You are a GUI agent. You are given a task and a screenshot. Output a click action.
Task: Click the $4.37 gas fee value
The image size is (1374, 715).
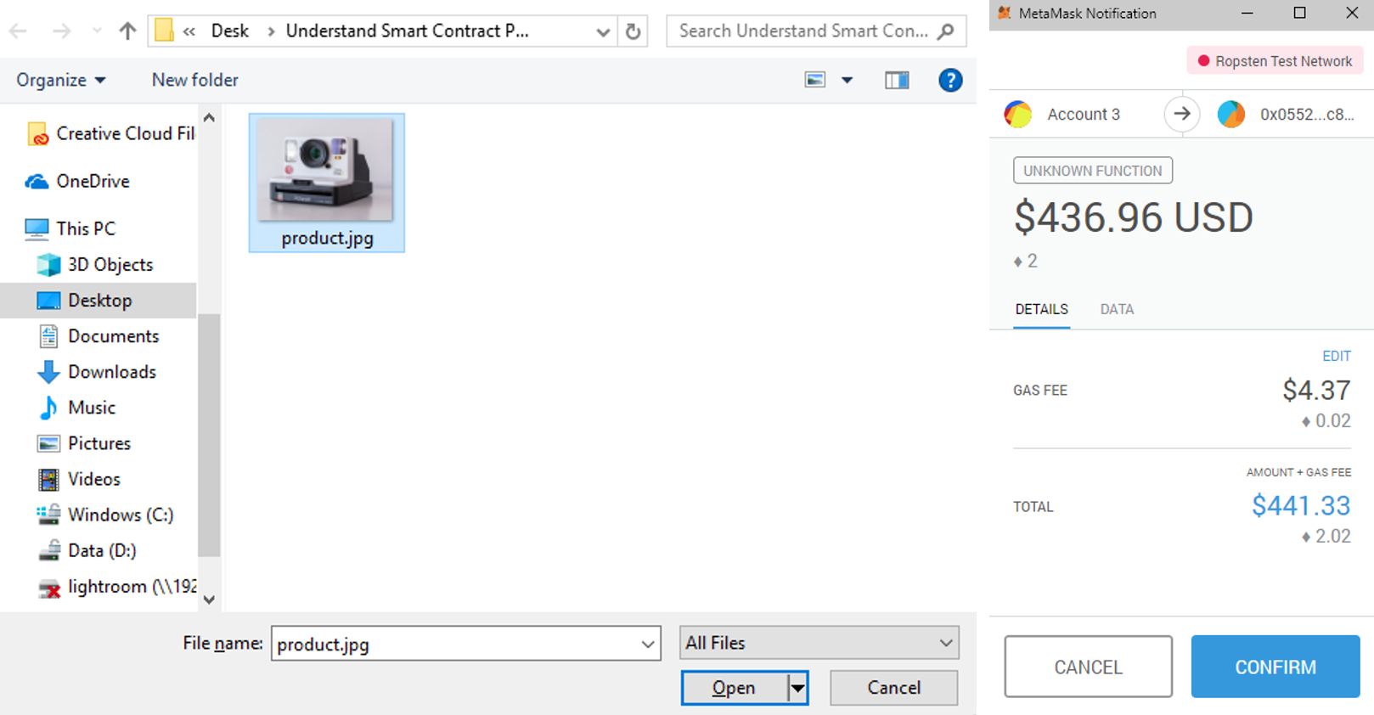1316,391
